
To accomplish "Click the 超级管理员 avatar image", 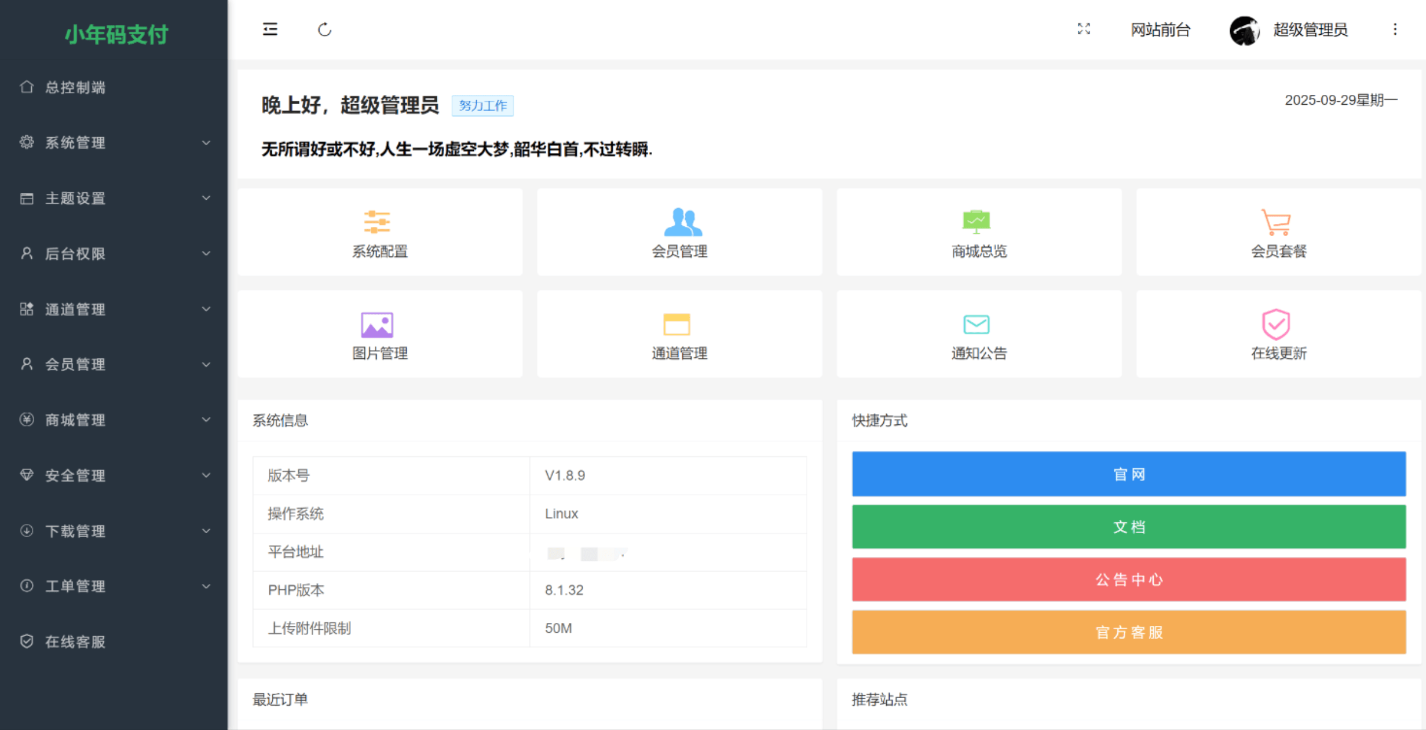I will point(1244,30).
